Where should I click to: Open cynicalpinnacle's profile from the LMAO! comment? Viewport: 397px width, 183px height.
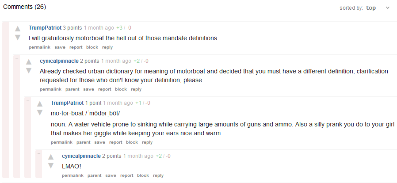tap(81, 156)
